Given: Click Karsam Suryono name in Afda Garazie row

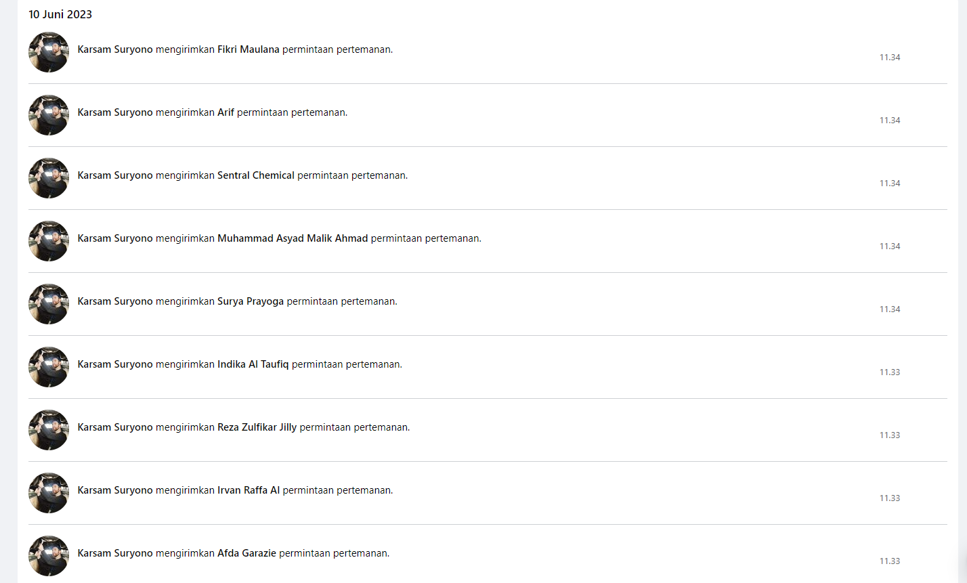Looking at the screenshot, I should (x=115, y=553).
